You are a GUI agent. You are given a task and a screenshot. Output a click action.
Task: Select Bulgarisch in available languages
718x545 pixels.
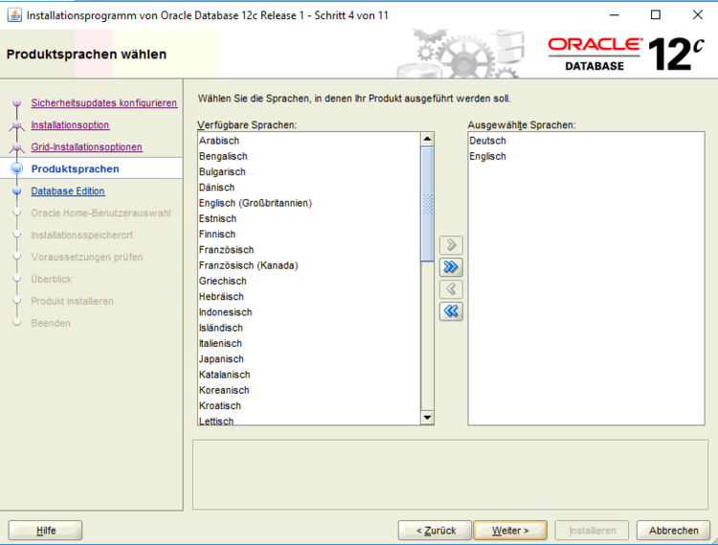309,171
